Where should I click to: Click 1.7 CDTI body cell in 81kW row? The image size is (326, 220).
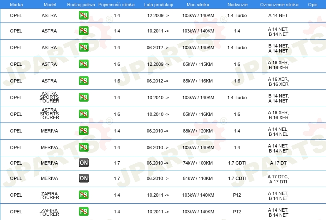237,178
